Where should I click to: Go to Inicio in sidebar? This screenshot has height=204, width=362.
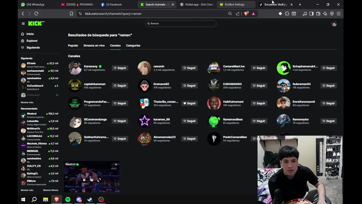[x=30, y=34]
